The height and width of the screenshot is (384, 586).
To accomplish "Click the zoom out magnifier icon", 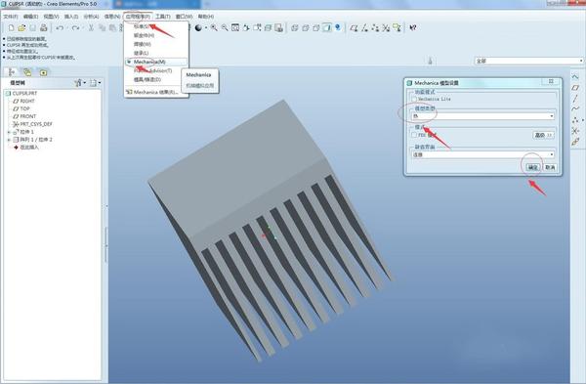I will click(x=225, y=27).
